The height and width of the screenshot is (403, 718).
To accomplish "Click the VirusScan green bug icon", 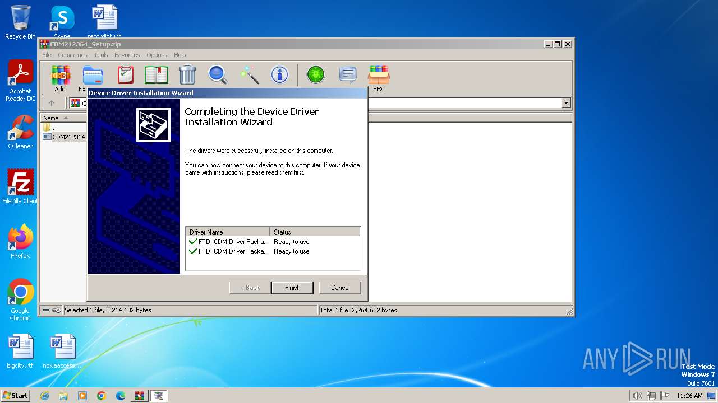I will [316, 75].
